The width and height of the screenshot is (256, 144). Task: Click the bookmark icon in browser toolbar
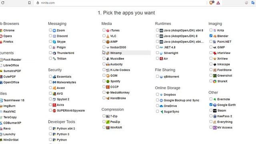[x=29, y=3]
